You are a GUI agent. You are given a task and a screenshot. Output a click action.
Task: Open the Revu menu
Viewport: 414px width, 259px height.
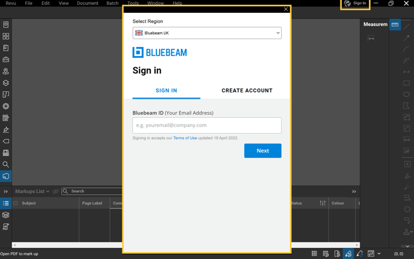coord(11,3)
